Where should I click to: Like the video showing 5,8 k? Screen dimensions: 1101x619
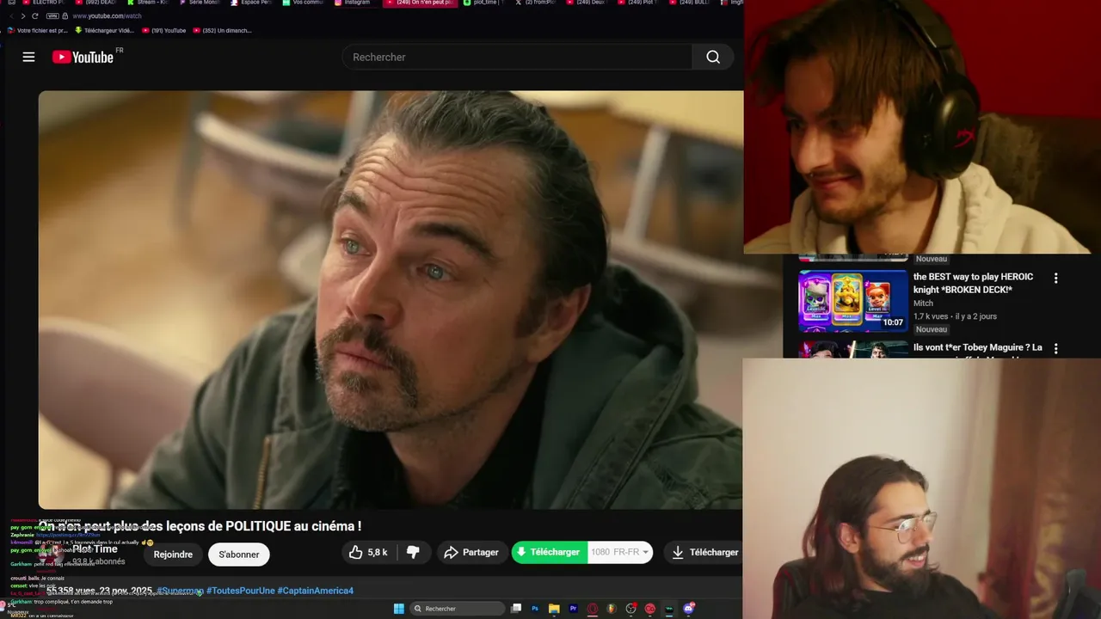pos(368,552)
